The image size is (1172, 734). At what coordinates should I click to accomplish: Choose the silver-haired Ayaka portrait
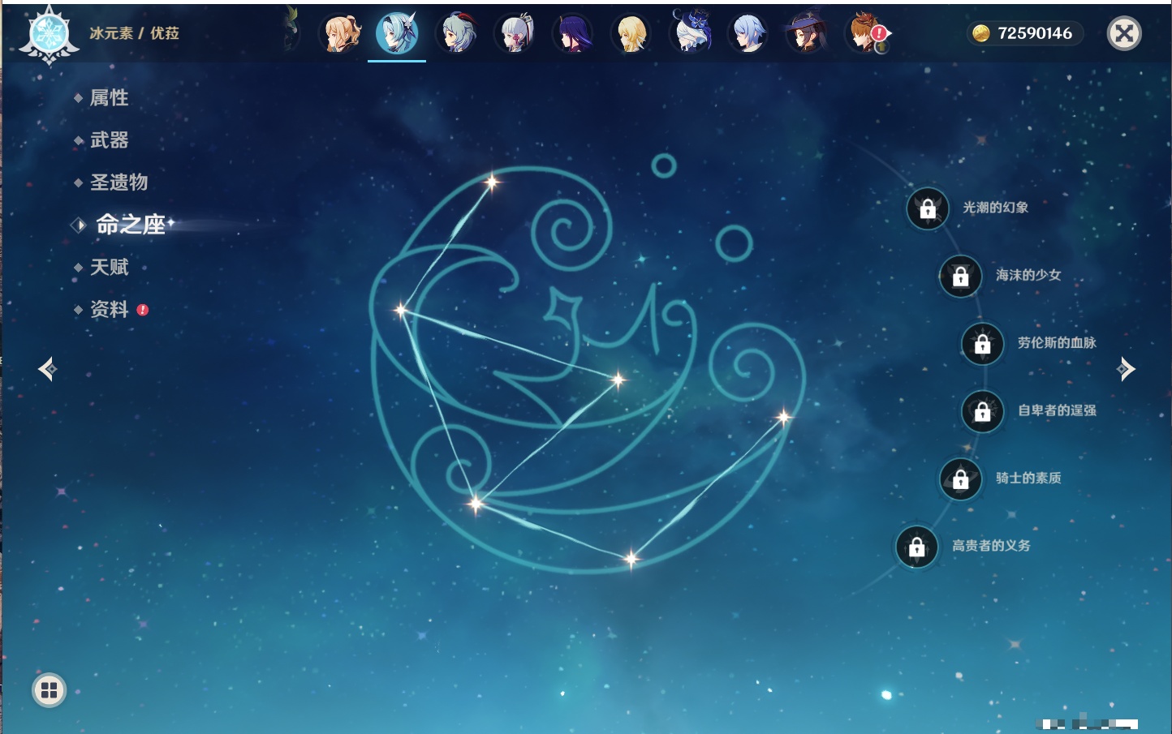(x=515, y=33)
